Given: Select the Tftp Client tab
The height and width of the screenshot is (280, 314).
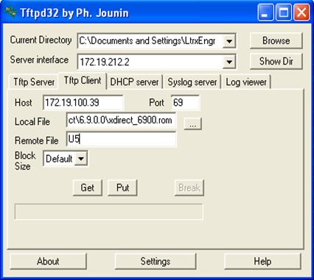Looking at the screenshot, I should point(83,81).
